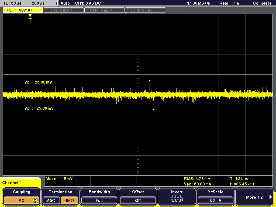Toggle Offset Off setting
The width and height of the screenshot is (276, 207).
tap(138, 200)
